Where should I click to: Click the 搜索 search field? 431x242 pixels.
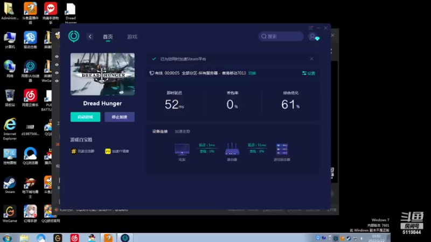point(281,36)
